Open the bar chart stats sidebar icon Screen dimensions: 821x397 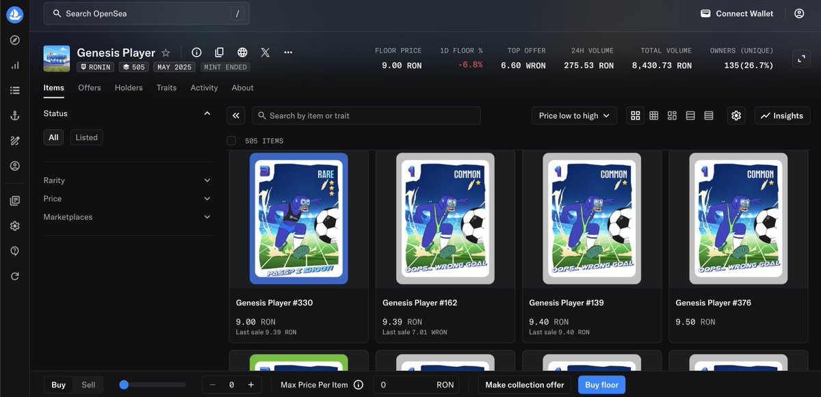coord(15,66)
